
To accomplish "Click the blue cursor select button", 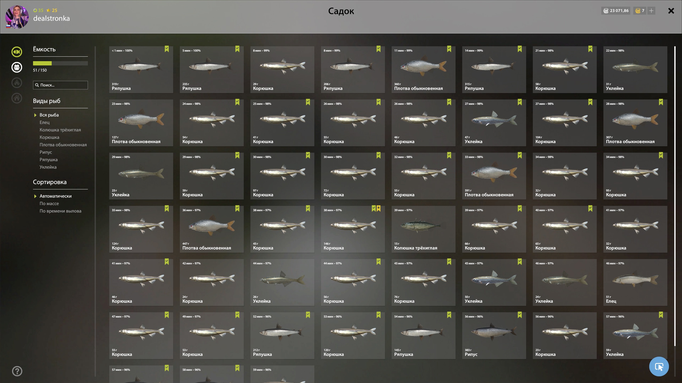I will pyautogui.click(x=659, y=367).
